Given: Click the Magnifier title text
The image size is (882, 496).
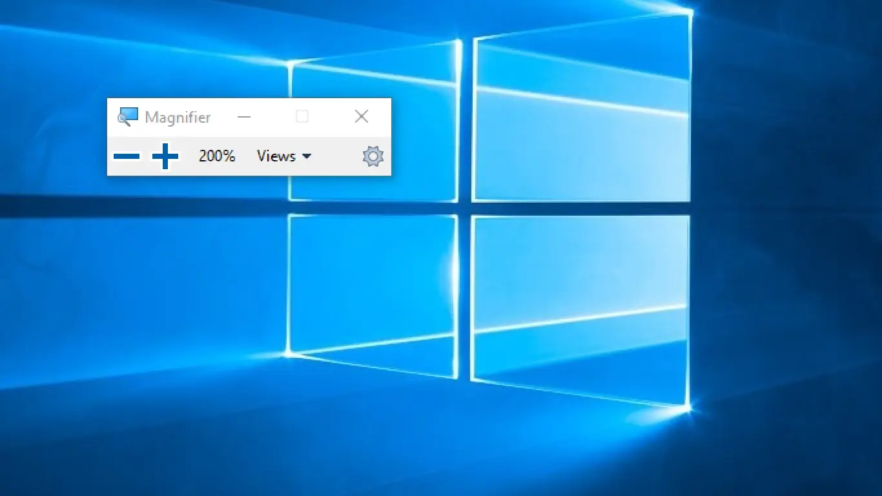Looking at the screenshot, I should coord(178,118).
